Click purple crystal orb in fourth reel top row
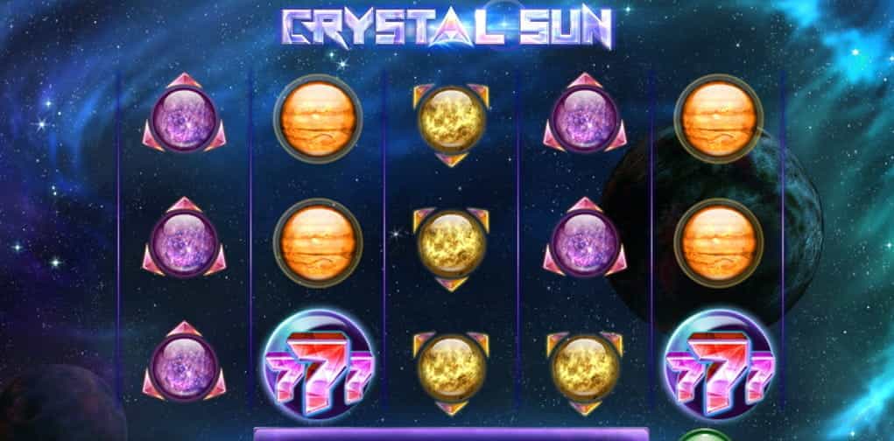 click(x=585, y=114)
